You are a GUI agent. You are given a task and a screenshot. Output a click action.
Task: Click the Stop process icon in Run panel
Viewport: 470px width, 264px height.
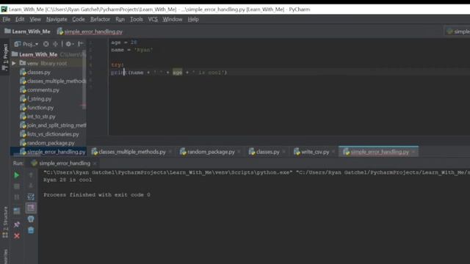point(17,186)
